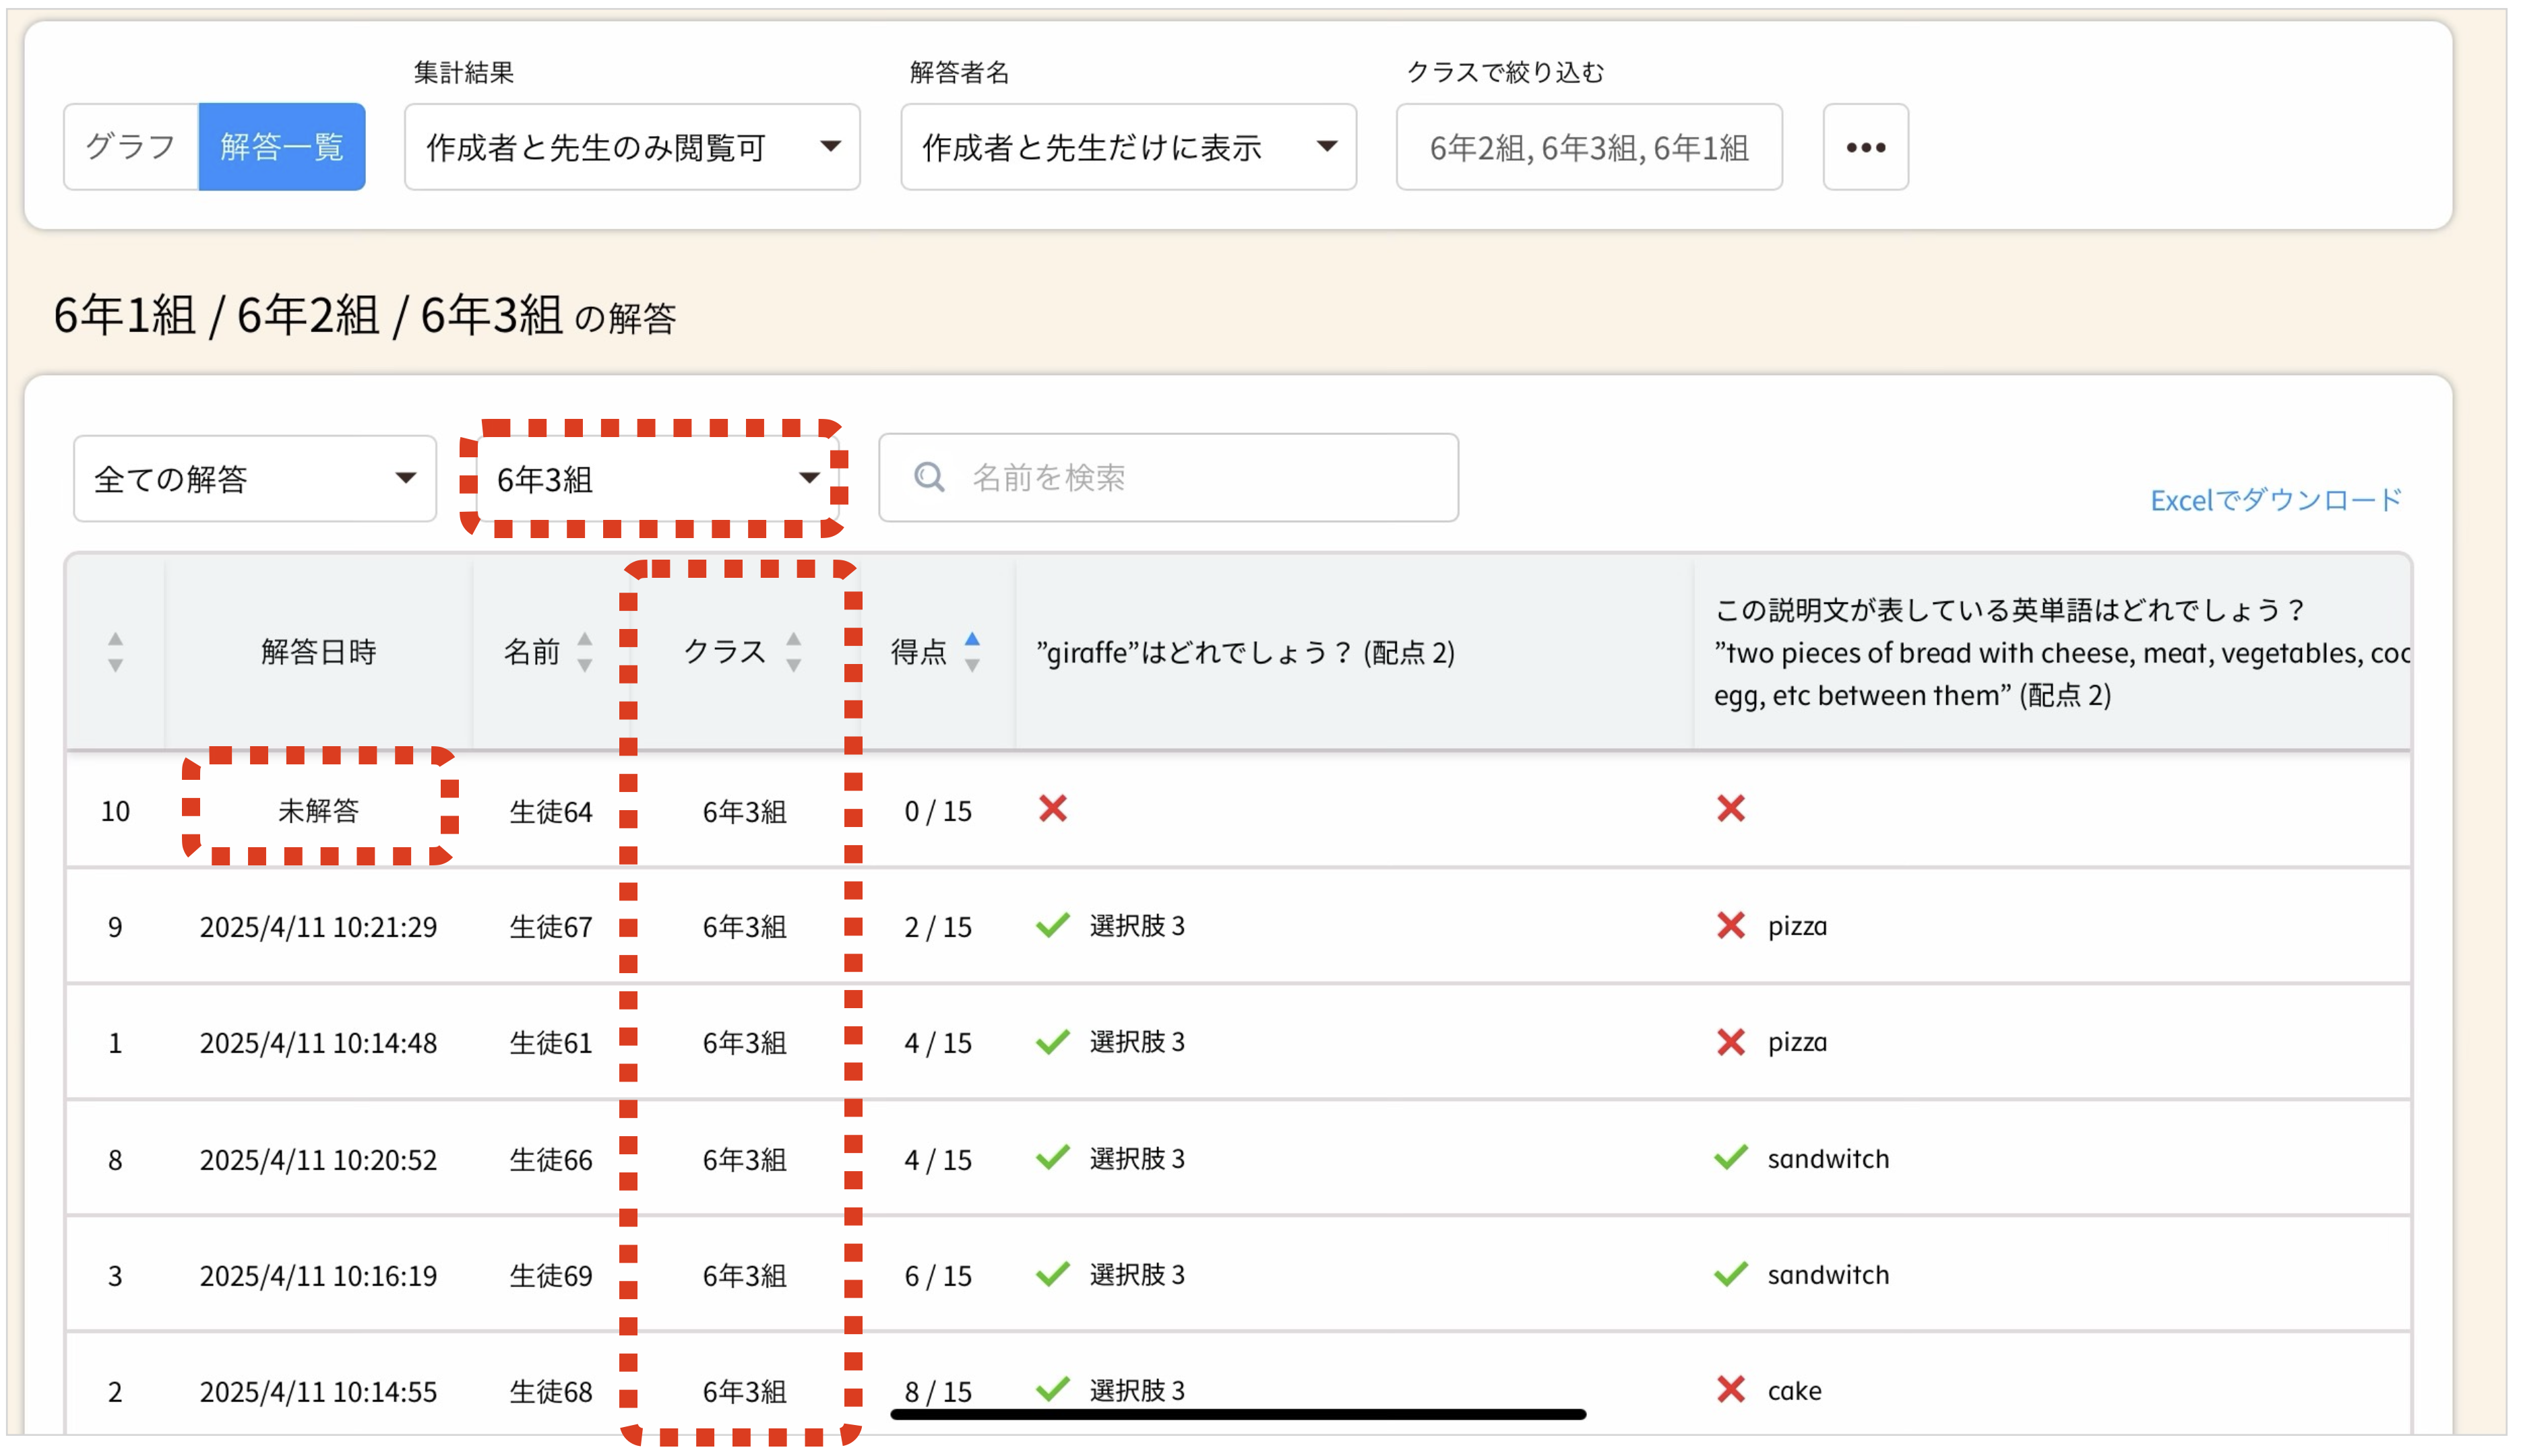Click the 生徒67 name cell
This screenshot has width=2523, height=1456.
550,927
